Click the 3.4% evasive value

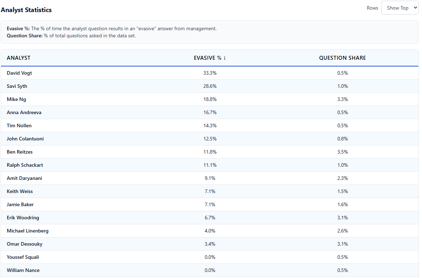point(210,244)
